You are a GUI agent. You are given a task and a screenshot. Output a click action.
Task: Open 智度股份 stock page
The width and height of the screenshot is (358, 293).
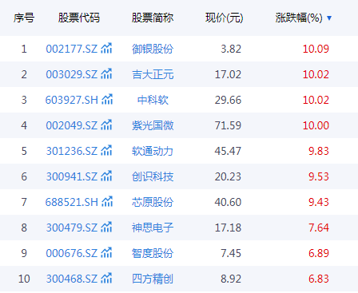(x=153, y=253)
